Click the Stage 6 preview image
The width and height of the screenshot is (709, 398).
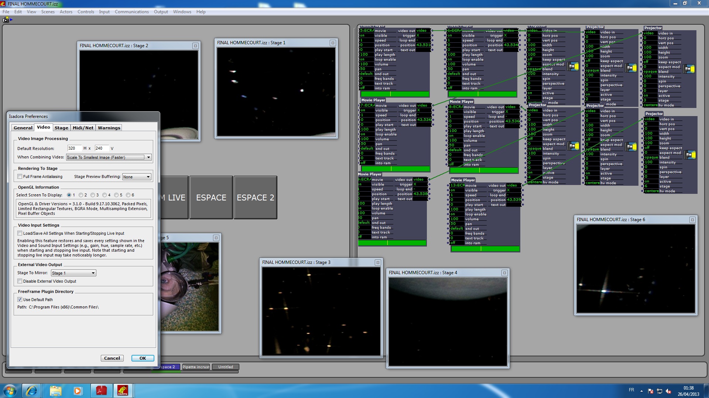[636, 269]
